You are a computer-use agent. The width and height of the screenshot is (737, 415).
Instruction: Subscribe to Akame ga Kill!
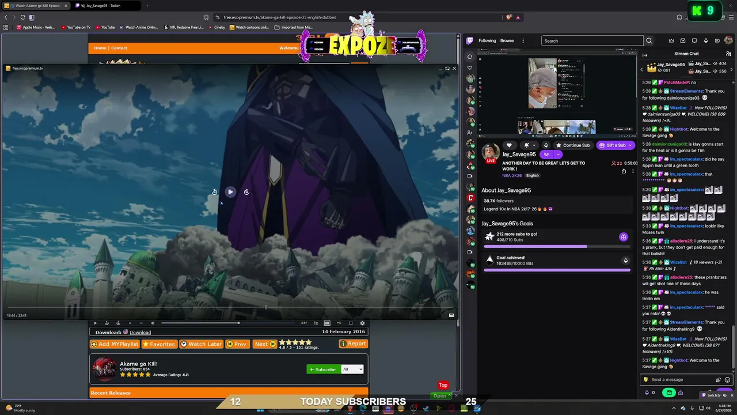[323, 369]
